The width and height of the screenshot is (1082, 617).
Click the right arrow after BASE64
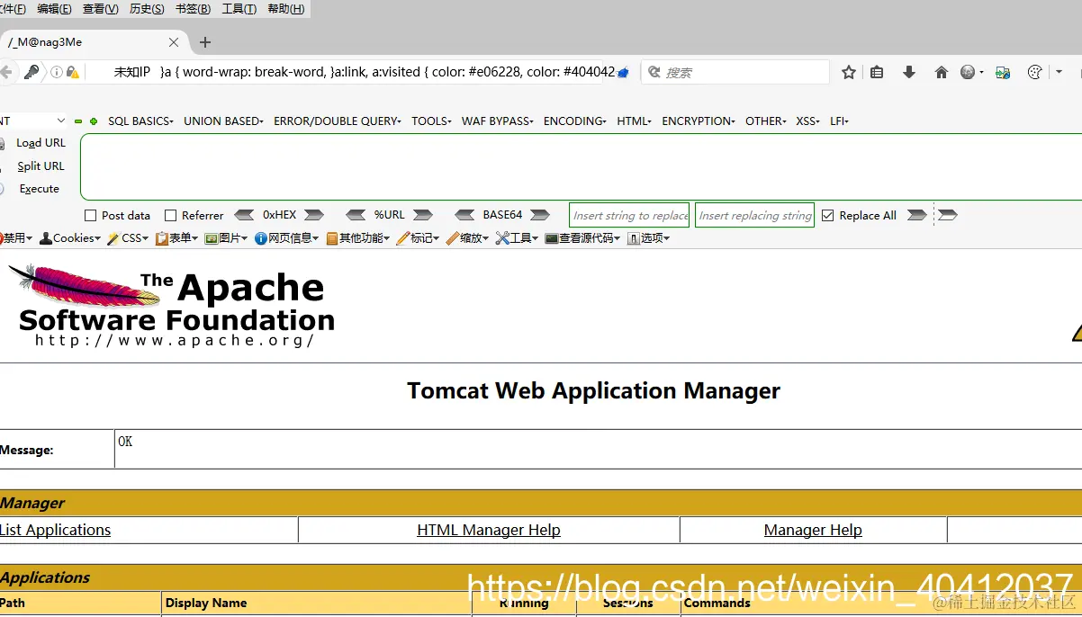539,215
